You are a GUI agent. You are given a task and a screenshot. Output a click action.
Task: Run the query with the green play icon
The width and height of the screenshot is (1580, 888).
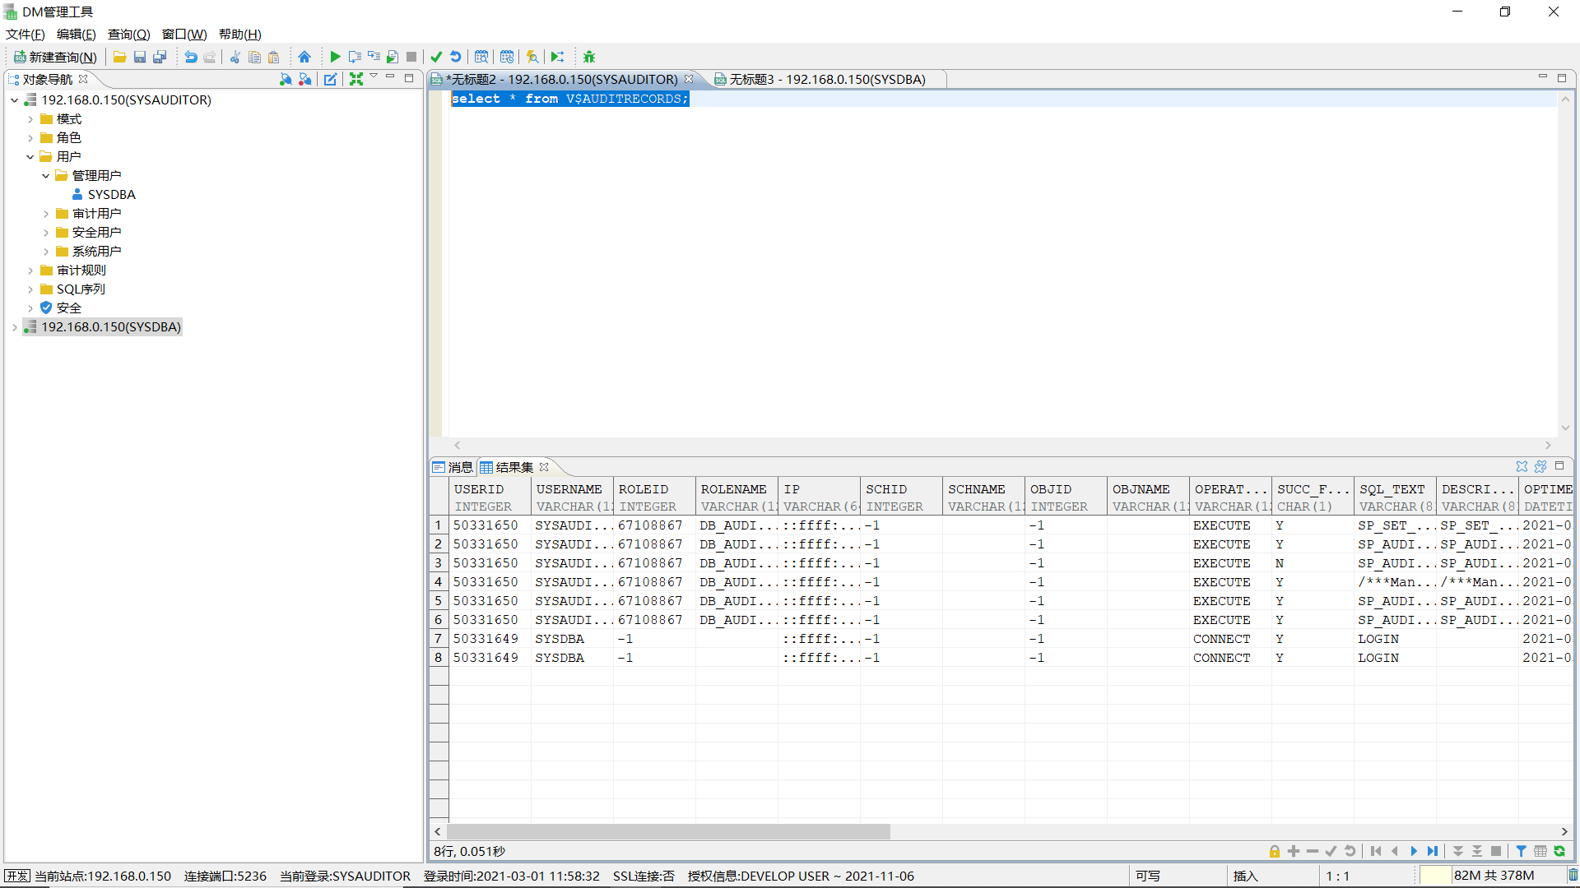(x=335, y=57)
